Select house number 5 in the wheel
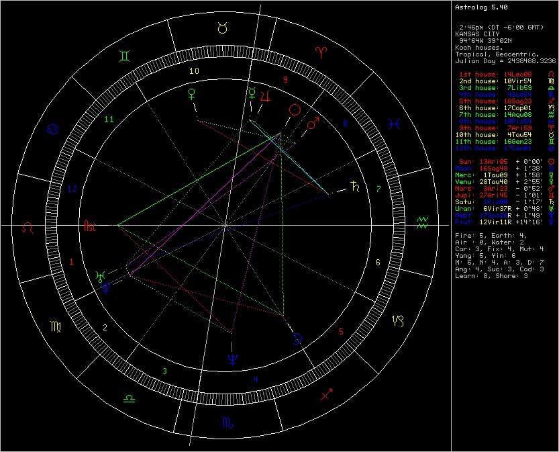559x452 pixels. click(341, 331)
